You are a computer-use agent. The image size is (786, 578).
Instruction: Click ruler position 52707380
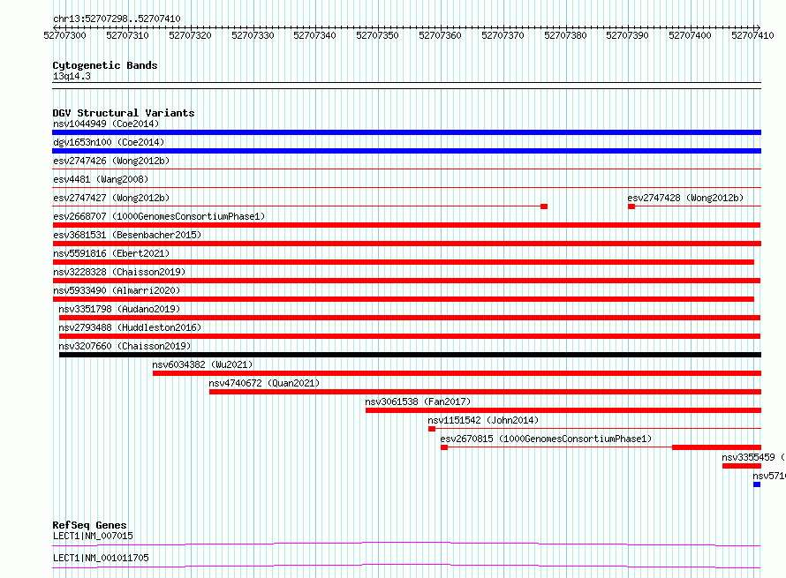coord(565,35)
